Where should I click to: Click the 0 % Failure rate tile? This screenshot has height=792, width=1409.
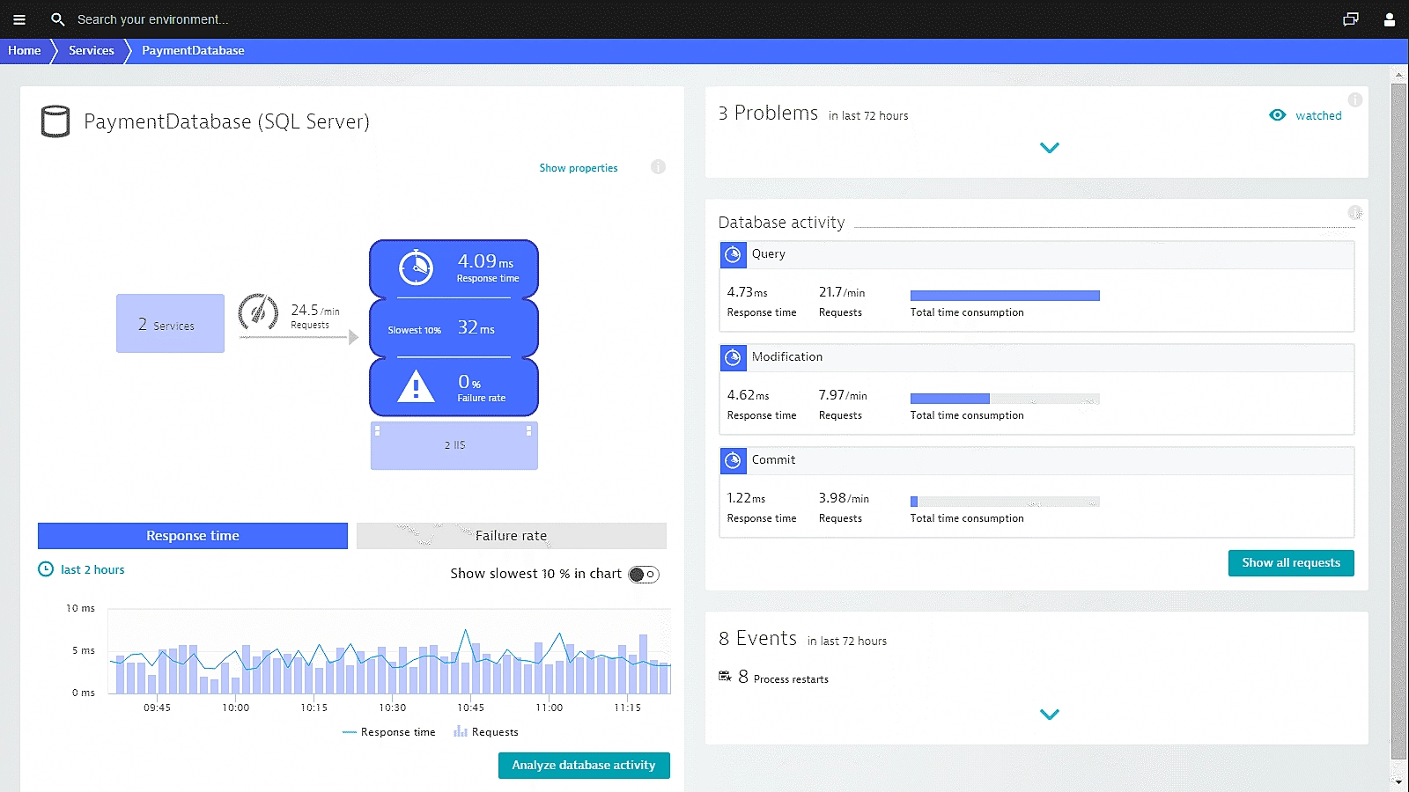(454, 387)
